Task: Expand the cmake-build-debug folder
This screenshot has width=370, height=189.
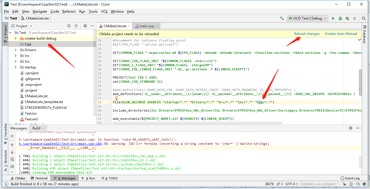Action: click(x=15, y=38)
